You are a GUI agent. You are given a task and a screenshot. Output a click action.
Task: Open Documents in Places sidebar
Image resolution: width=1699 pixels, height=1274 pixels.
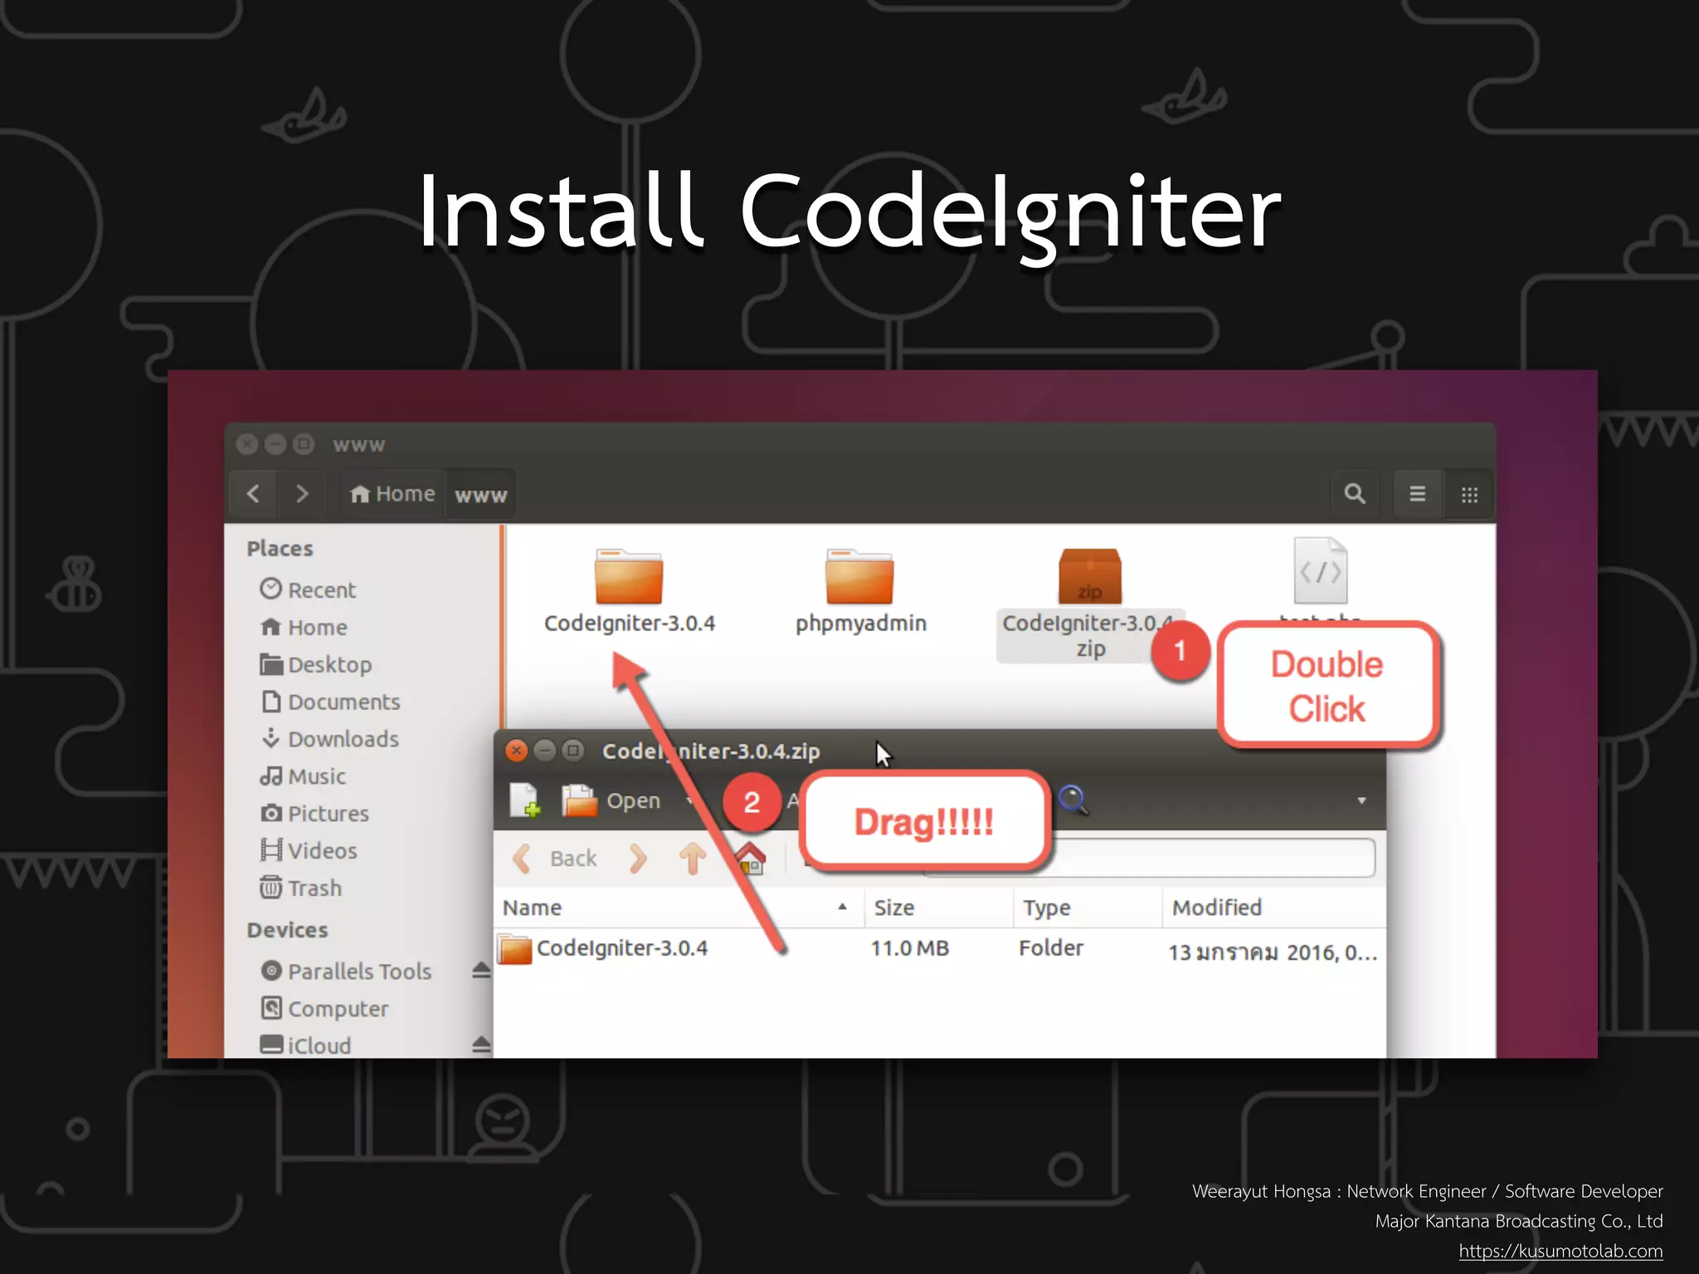coord(330,702)
